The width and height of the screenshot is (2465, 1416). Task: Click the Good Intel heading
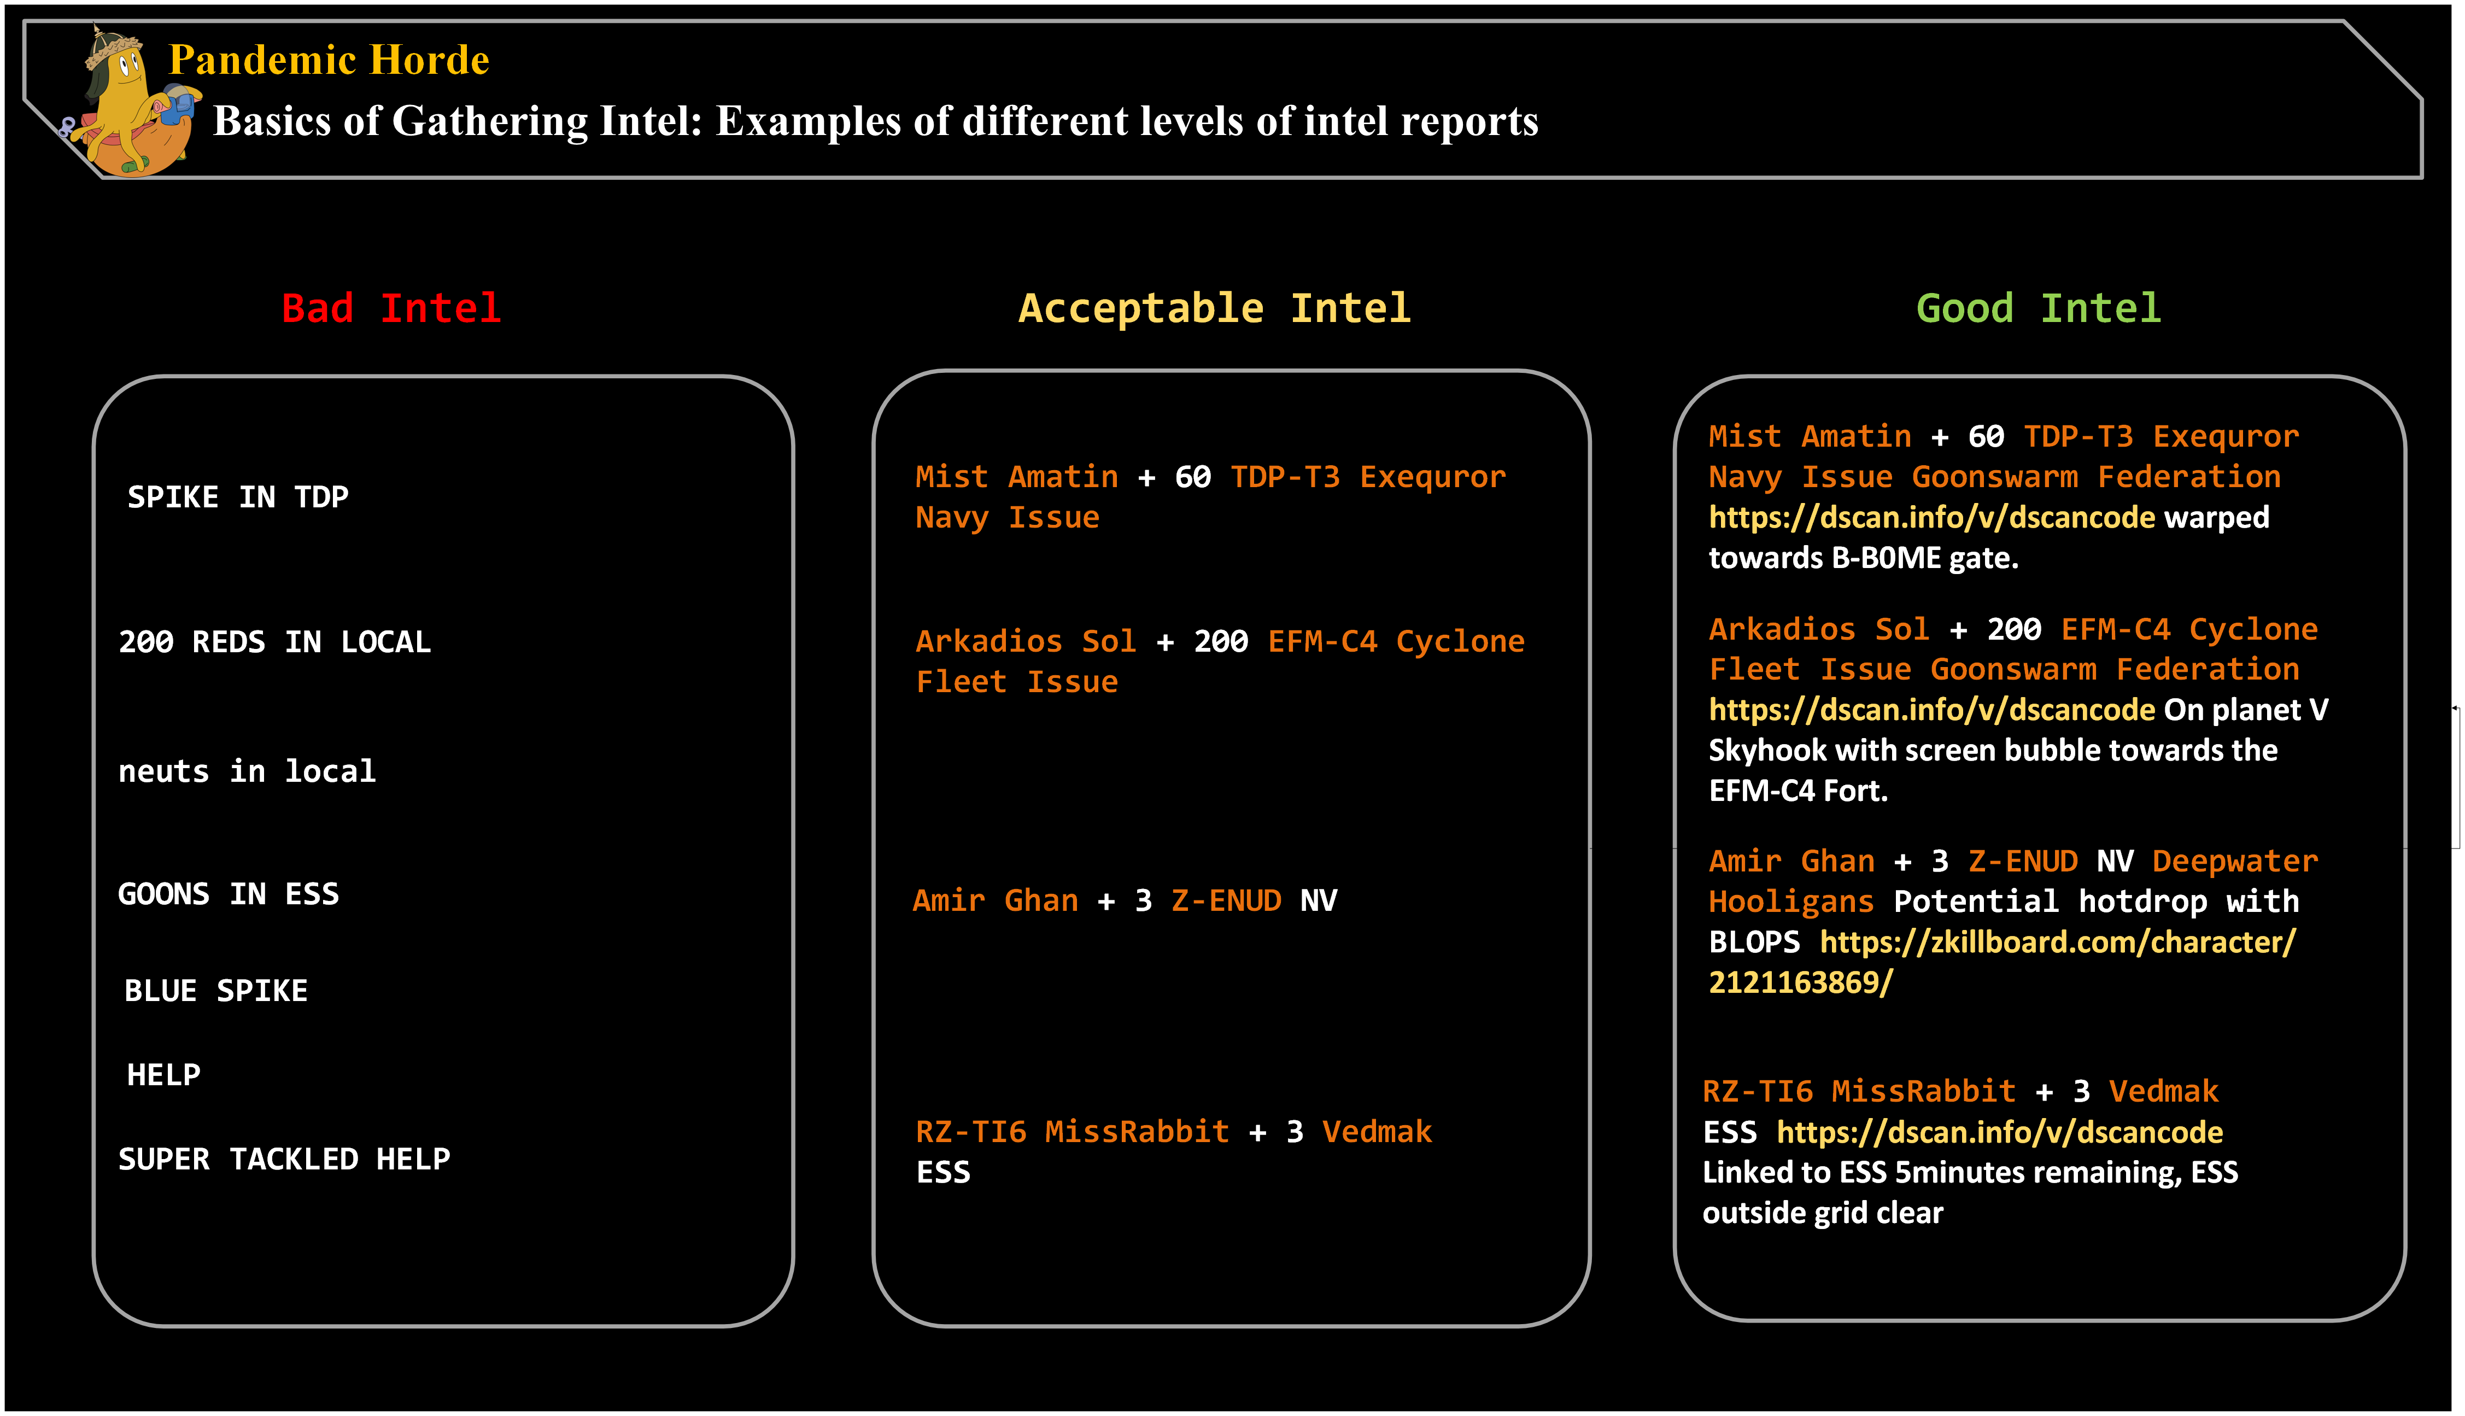[2038, 308]
